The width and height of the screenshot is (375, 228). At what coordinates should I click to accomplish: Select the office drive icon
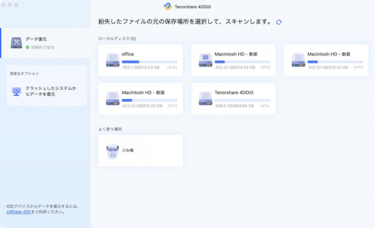point(112,60)
